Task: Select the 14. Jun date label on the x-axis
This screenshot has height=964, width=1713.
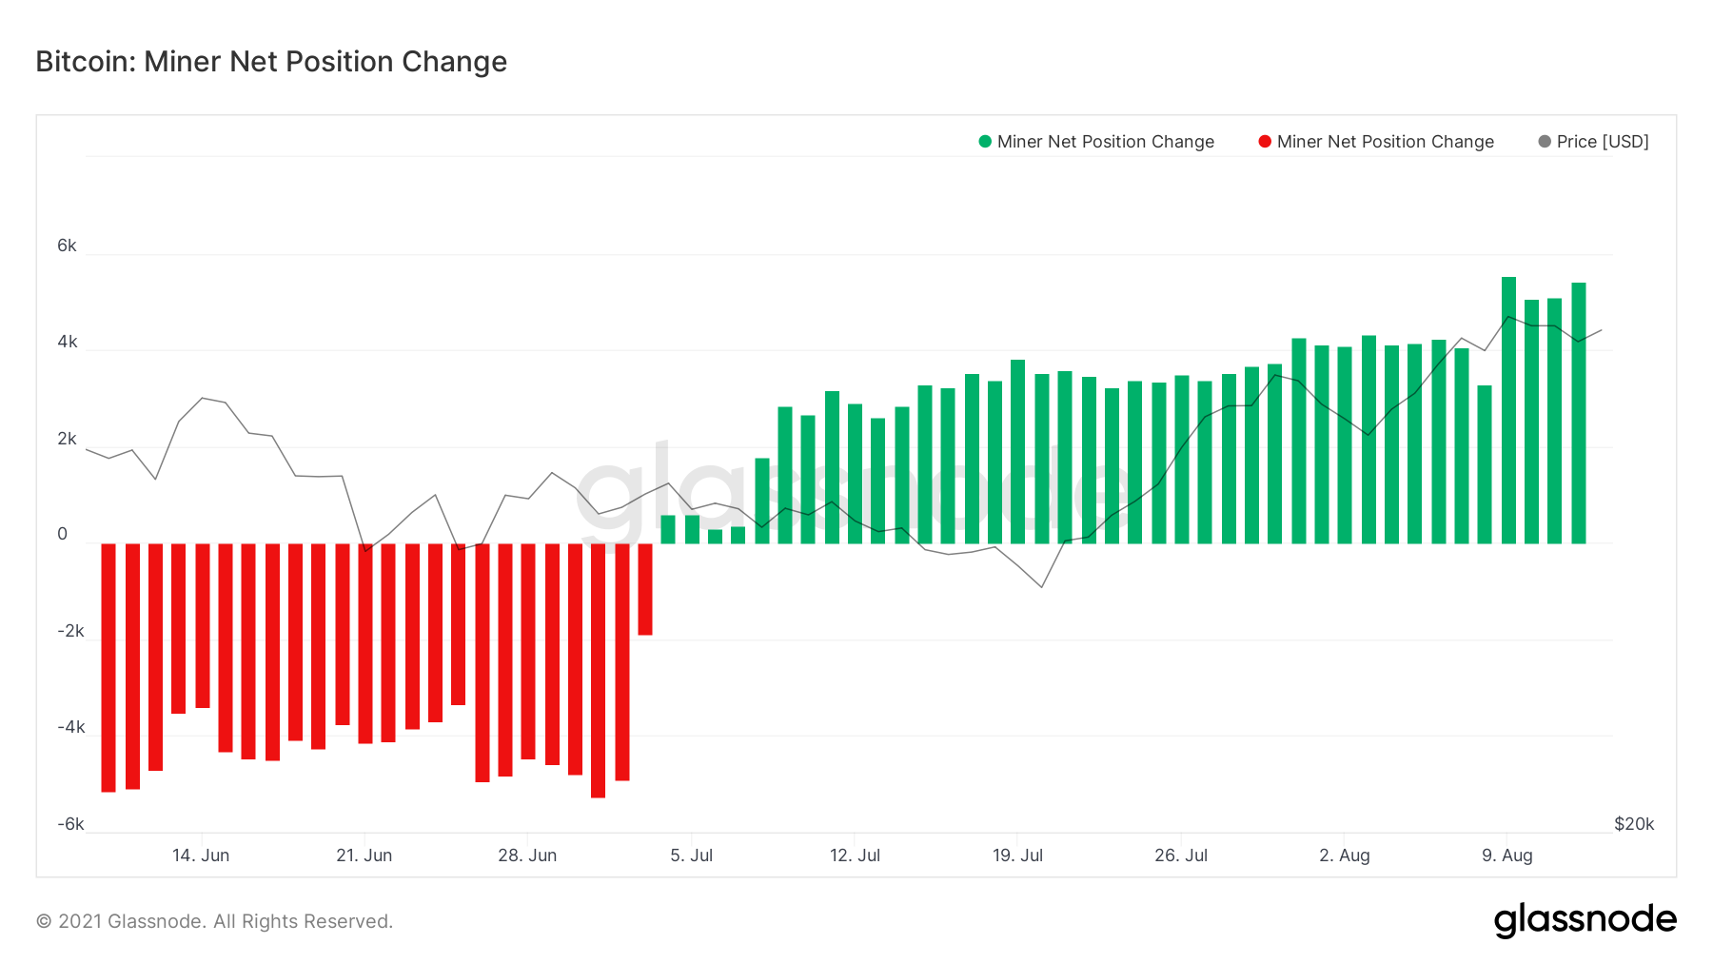Action: [201, 856]
